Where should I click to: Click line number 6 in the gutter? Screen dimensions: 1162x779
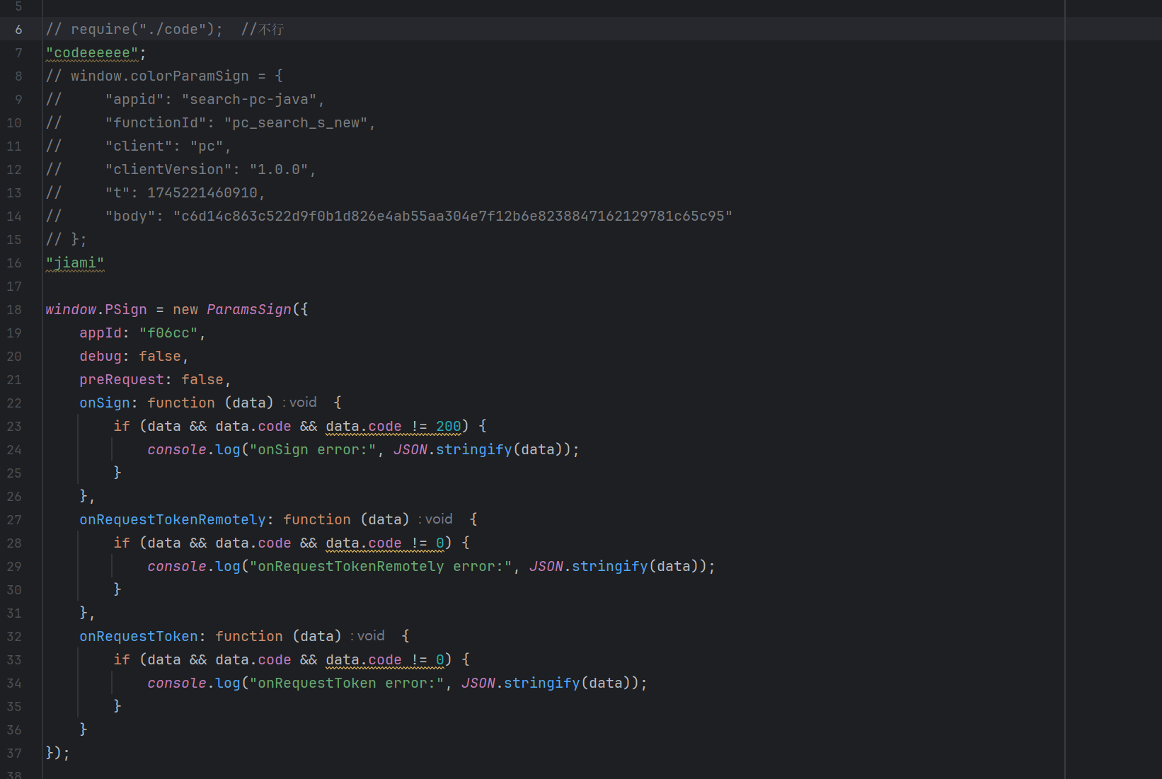click(18, 30)
